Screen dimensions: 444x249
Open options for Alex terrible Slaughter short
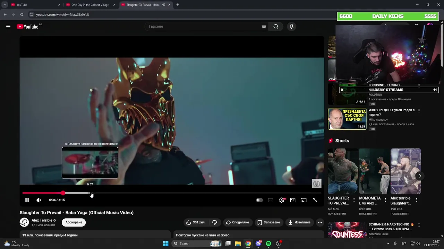(x=417, y=200)
